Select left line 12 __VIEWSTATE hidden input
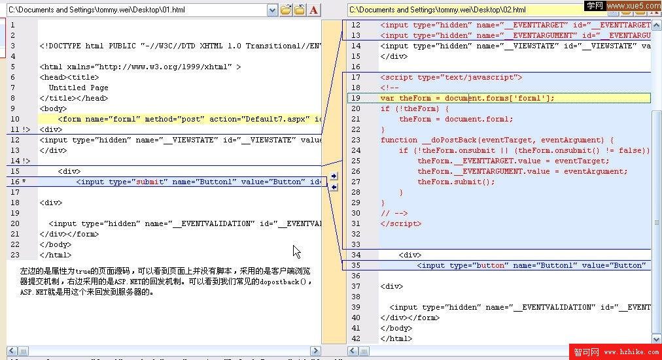 click(x=180, y=140)
